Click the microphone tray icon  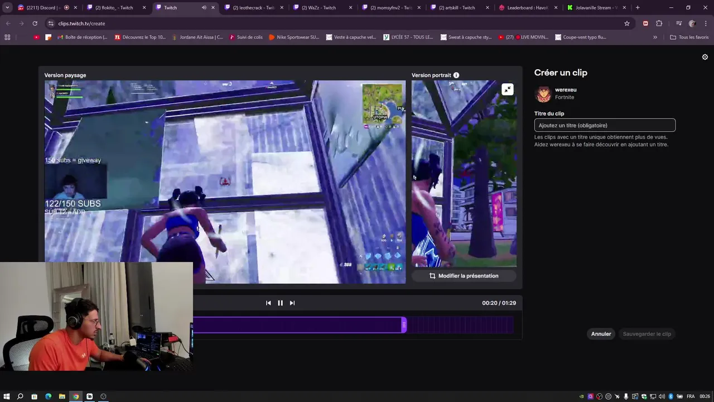click(x=626, y=396)
